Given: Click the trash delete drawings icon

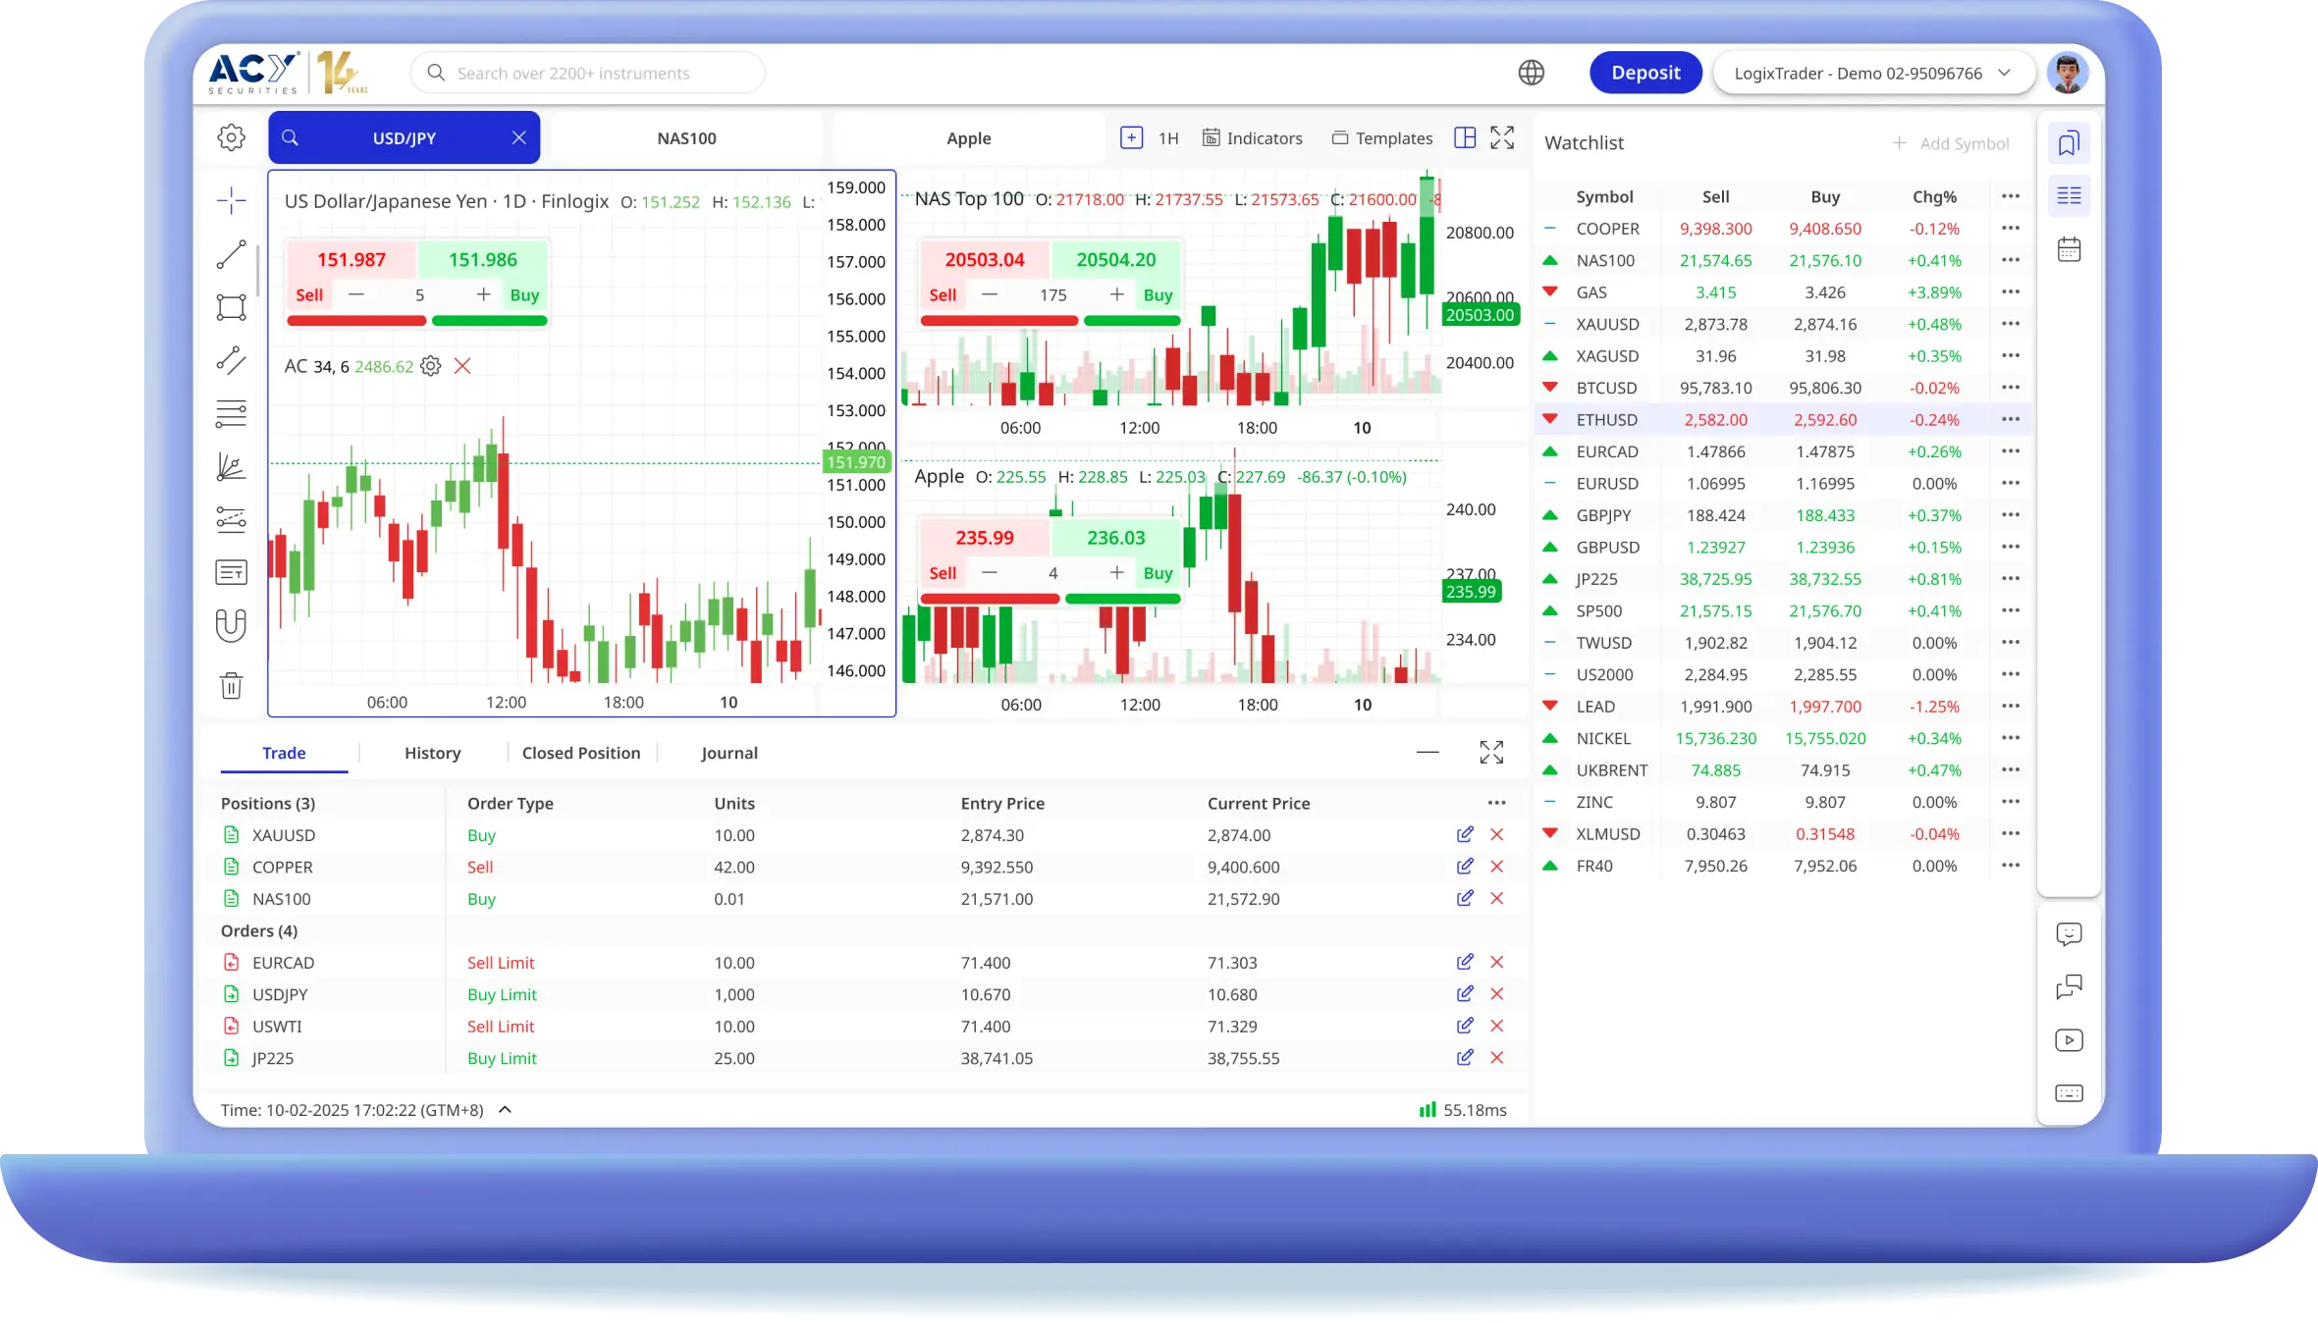Looking at the screenshot, I should 232,685.
